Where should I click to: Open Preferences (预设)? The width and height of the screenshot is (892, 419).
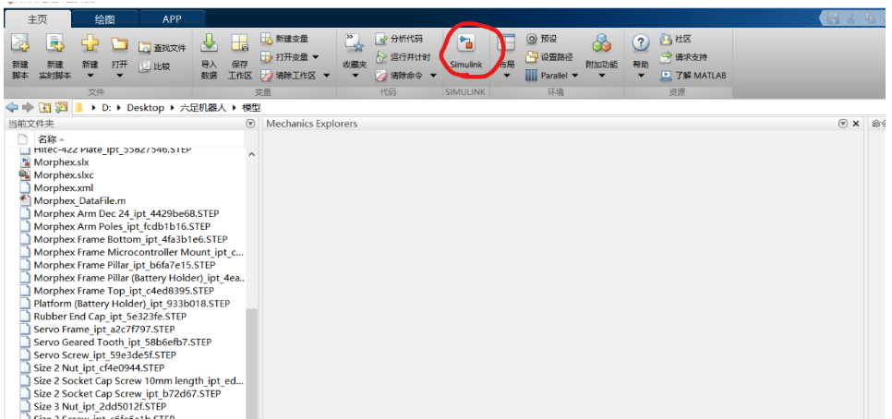point(541,39)
